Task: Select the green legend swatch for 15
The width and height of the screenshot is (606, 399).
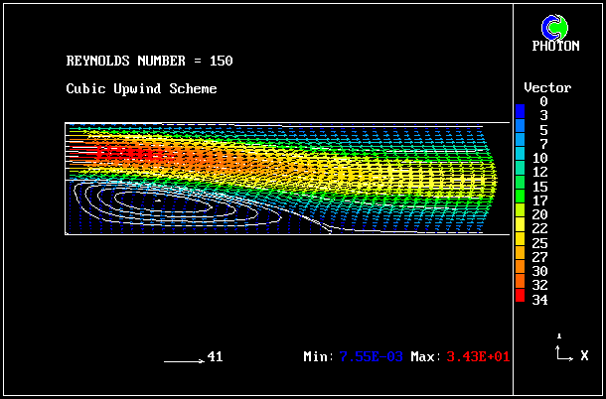Action: tap(521, 187)
